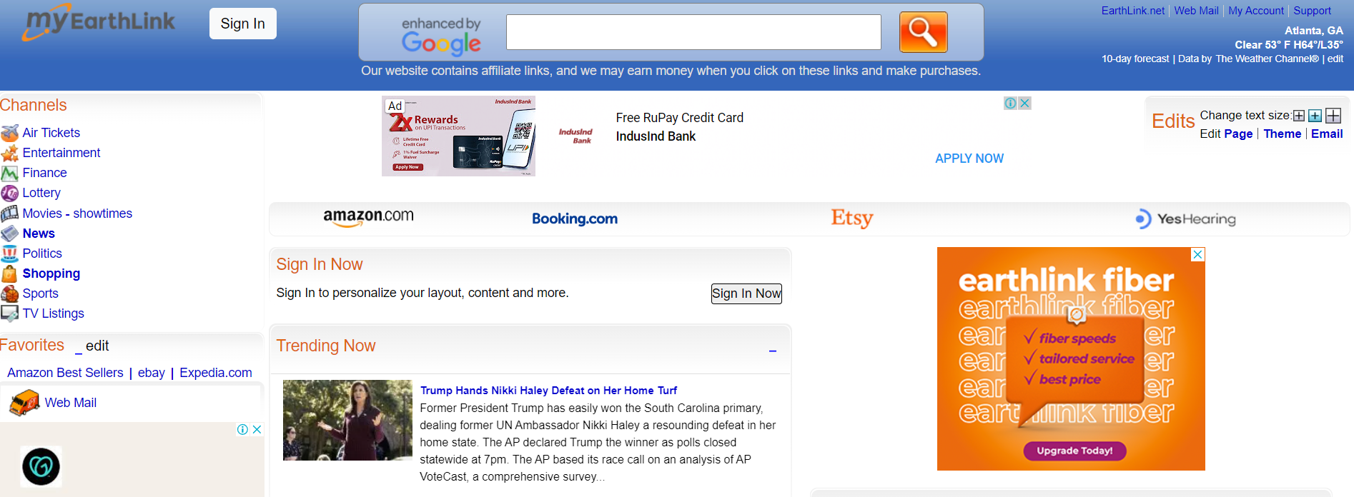This screenshot has height=497, width=1354.
Task: Click the YesHearing partner logo
Action: click(x=1186, y=219)
